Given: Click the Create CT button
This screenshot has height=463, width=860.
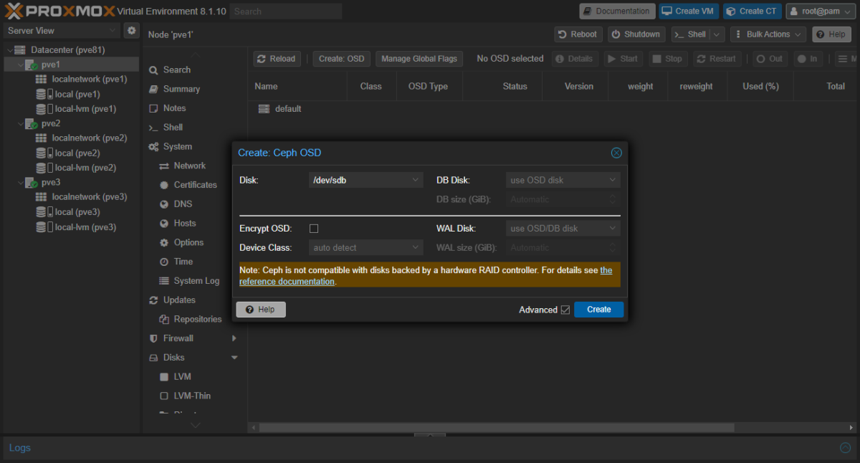Looking at the screenshot, I should pos(752,11).
